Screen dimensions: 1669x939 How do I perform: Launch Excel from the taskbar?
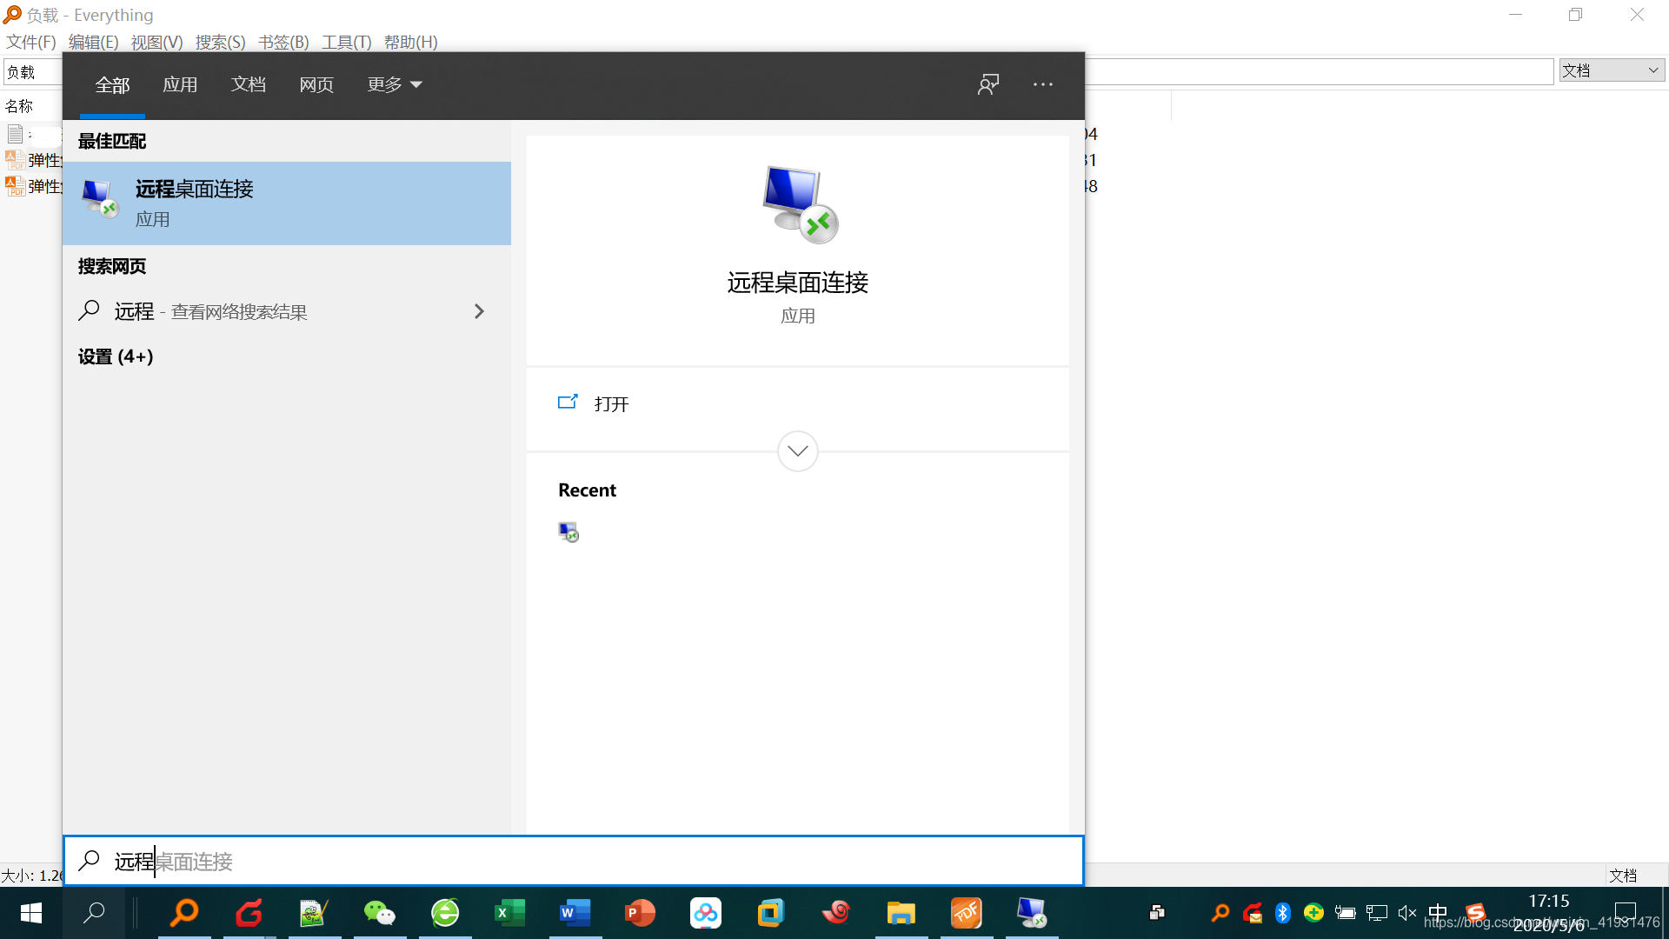click(509, 912)
